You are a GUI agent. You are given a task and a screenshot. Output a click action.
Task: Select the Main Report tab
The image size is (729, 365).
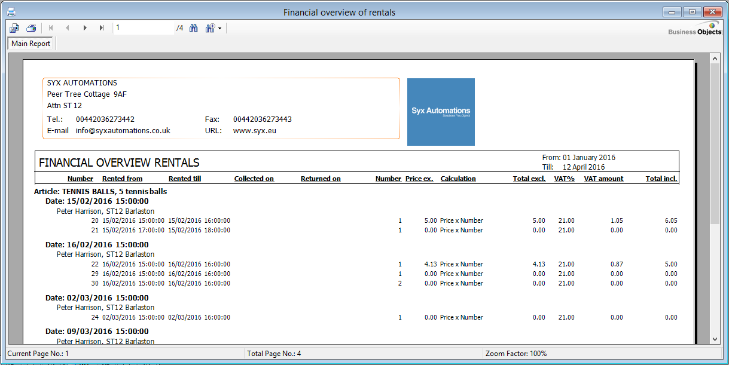point(31,44)
